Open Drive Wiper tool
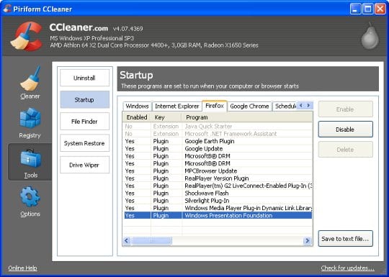This screenshot has height=277, width=389. (84, 165)
